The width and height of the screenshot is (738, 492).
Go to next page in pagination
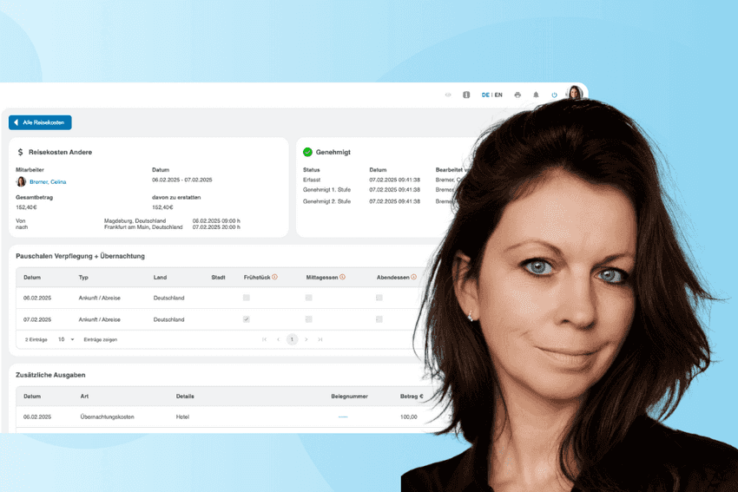(306, 339)
